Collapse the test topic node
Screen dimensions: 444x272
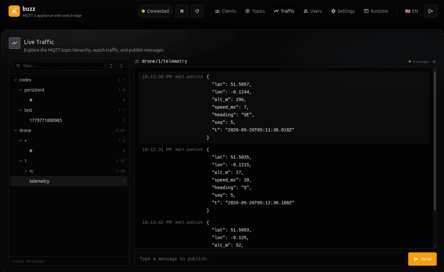21,110
